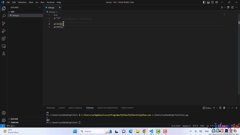Open the Selection menu
This screenshot has width=240, height=135.
tap(22, 2)
